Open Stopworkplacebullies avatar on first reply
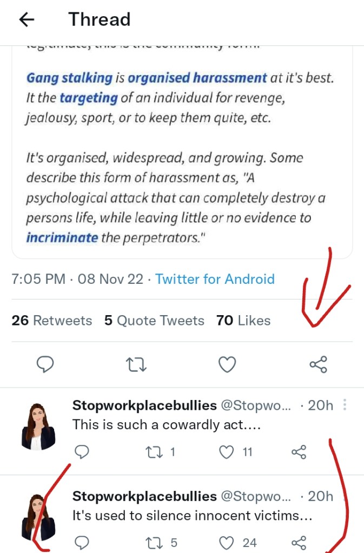Viewport: 364px width, 553px height. (38, 427)
